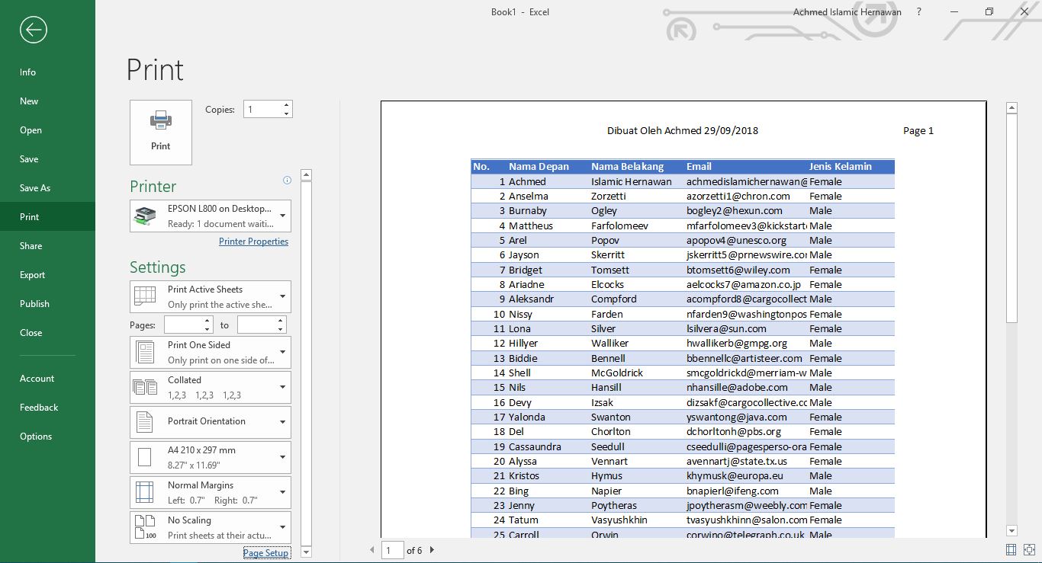
Task: Click the printer info icon beside Printer heading
Action: (288, 181)
